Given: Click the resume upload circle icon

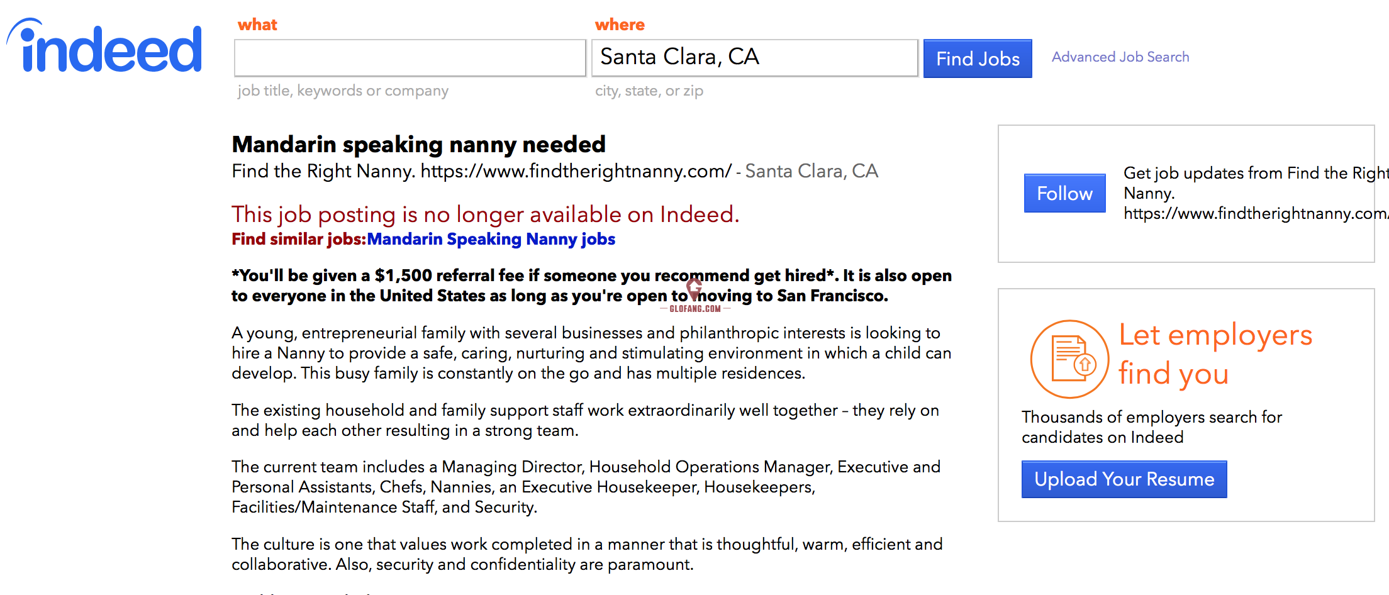Looking at the screenshot, I should pyautogui.click(x=1069, y=359).
